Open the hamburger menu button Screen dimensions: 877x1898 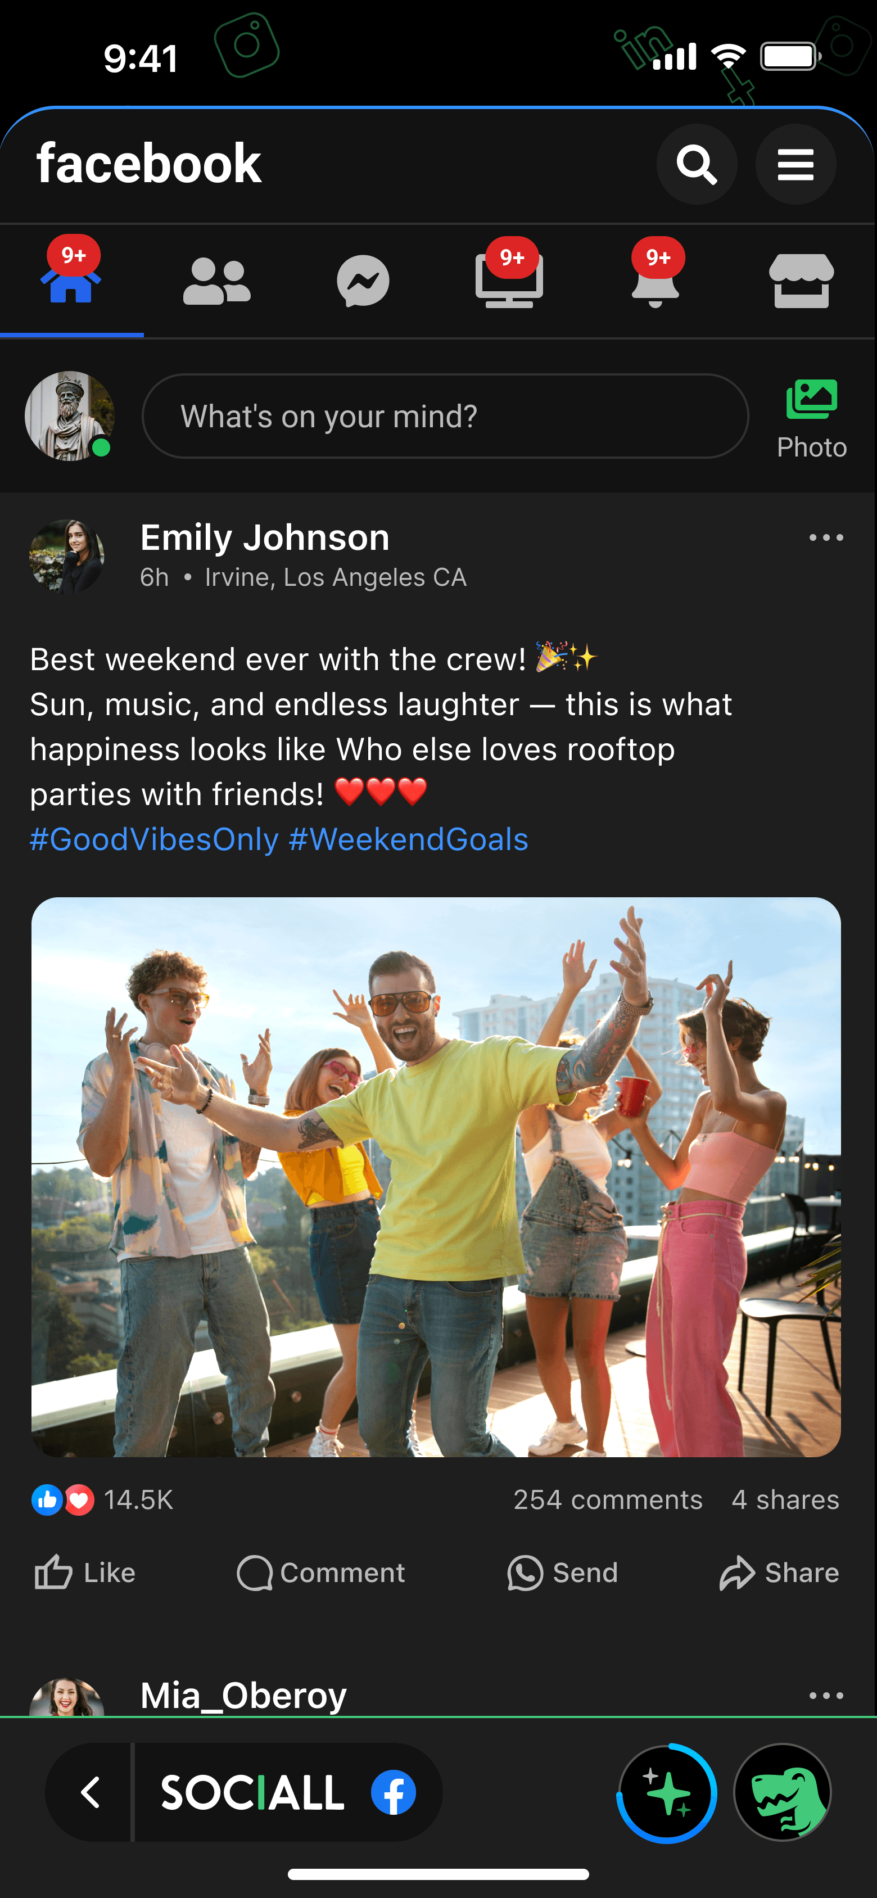795,164
